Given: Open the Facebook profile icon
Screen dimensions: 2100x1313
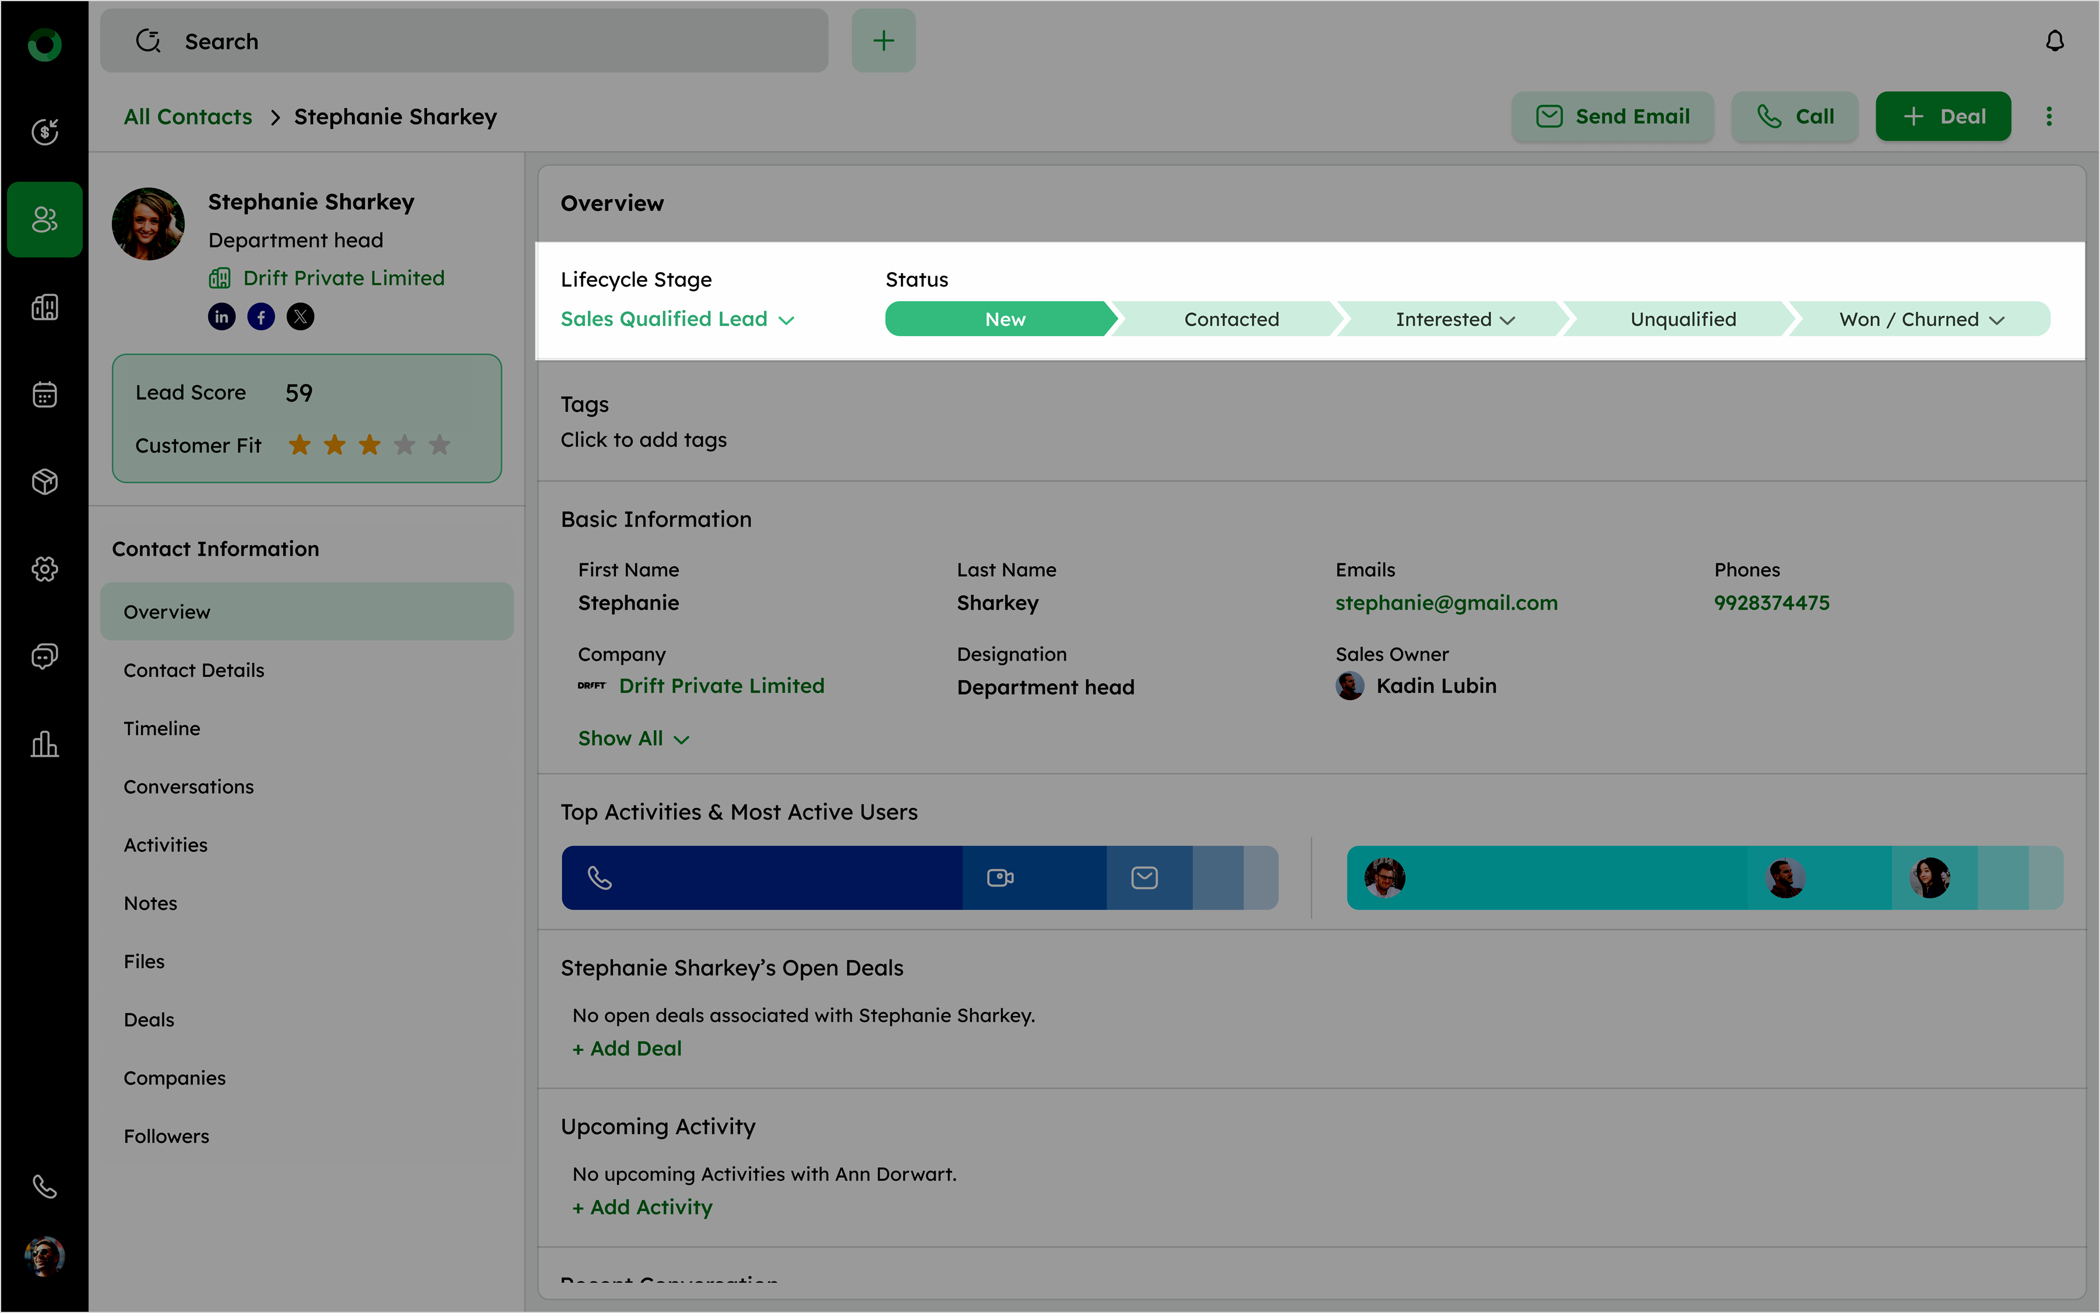Looking at the screenshot, I should pos(260,317).
